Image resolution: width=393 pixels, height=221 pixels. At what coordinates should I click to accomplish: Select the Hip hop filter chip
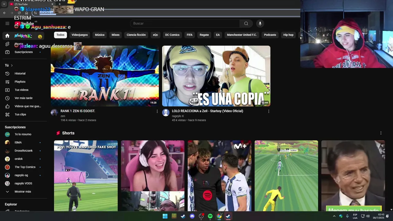(x=288, y=35)
